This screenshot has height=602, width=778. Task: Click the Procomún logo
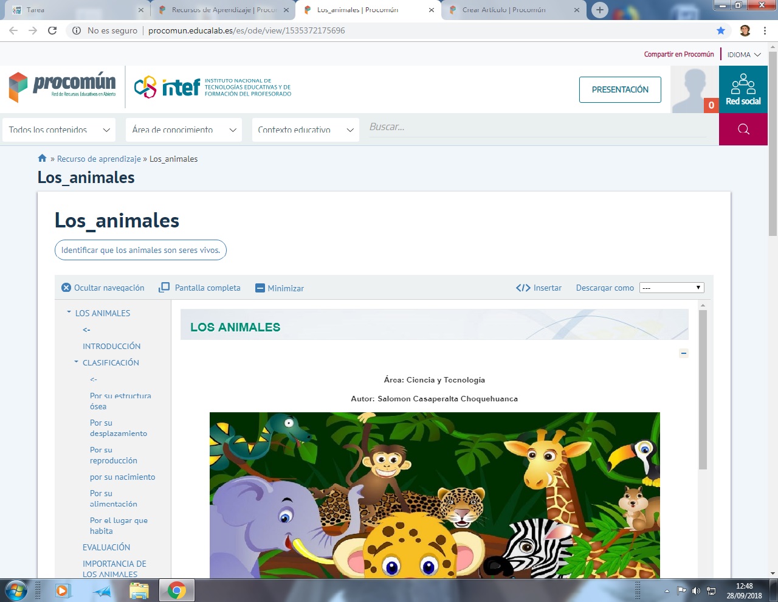coord(61,86)
